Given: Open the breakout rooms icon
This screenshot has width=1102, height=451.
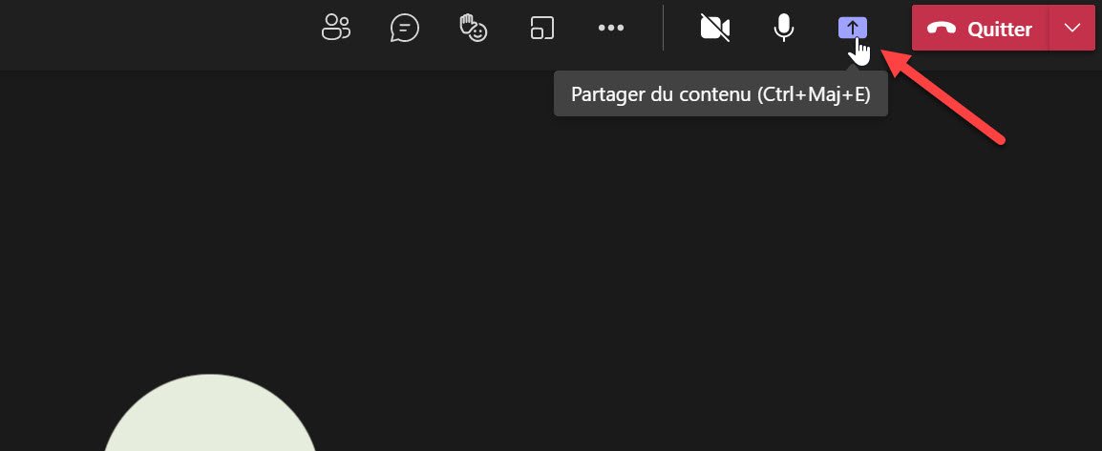Looking at the screenshot, I should pos(541,29).
